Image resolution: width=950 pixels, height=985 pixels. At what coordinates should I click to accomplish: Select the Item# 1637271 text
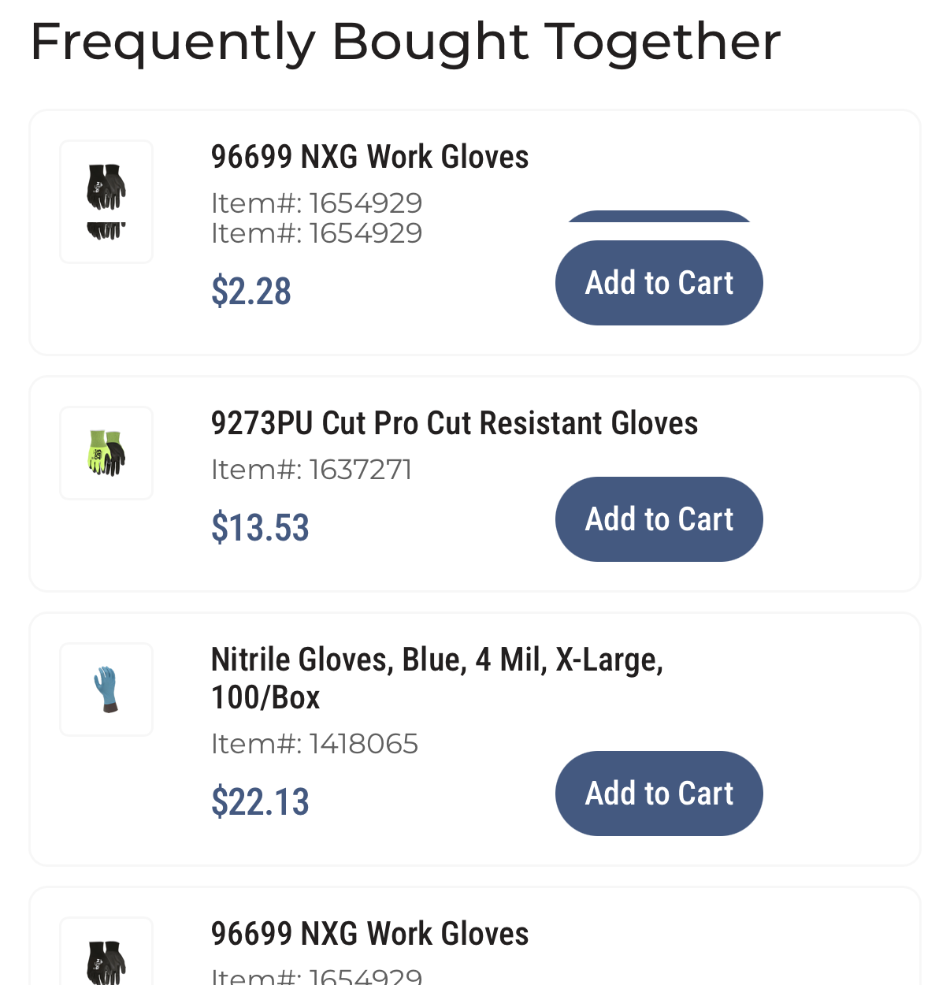tap(311, 470)
